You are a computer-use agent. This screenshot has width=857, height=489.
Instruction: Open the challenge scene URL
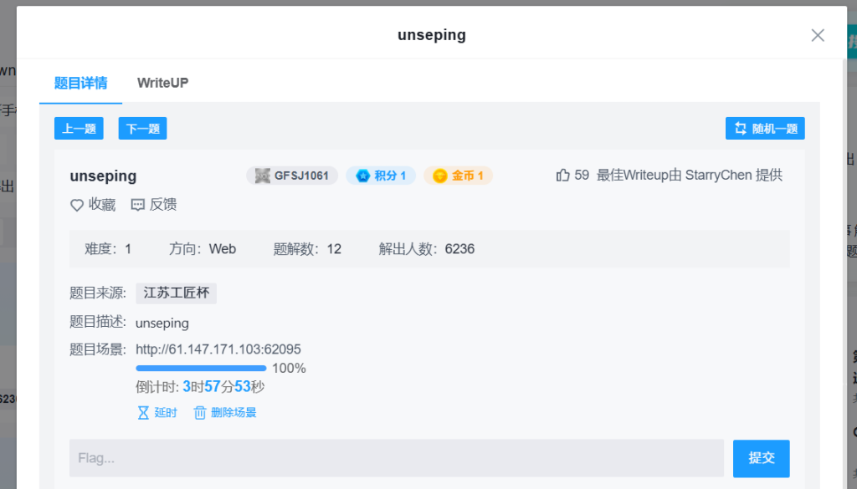pyautogui.click(x=218, y=349)
